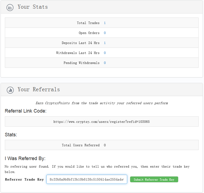Click the Withdrawals Last 24 Hrs value
This screenshot has height=193, width=204.
105,53
